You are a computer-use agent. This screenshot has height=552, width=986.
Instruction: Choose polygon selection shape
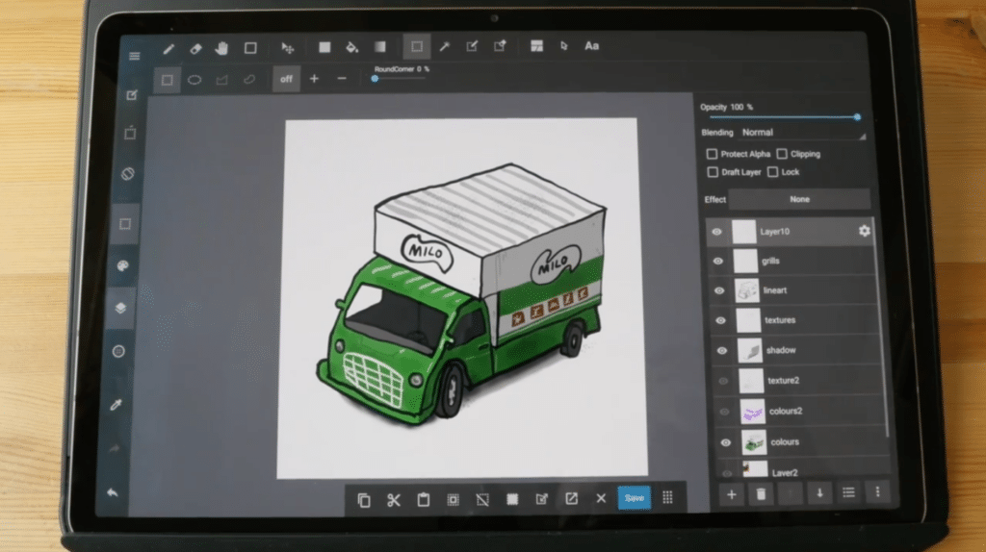222,80
